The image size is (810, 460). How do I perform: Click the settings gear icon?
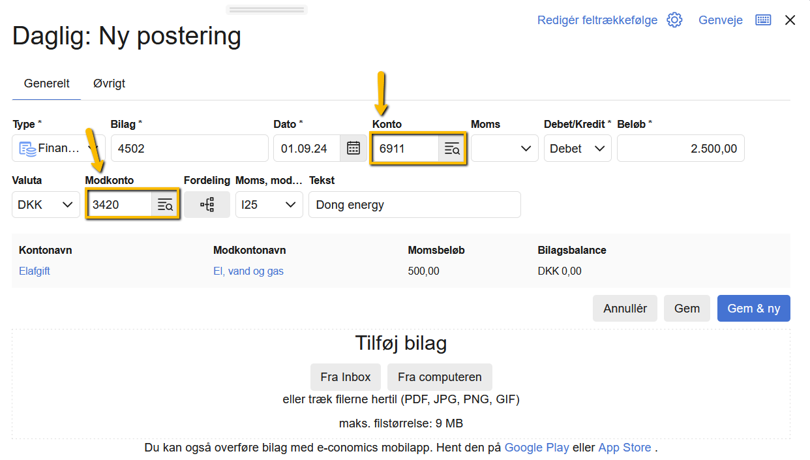[x=674, y=20]
